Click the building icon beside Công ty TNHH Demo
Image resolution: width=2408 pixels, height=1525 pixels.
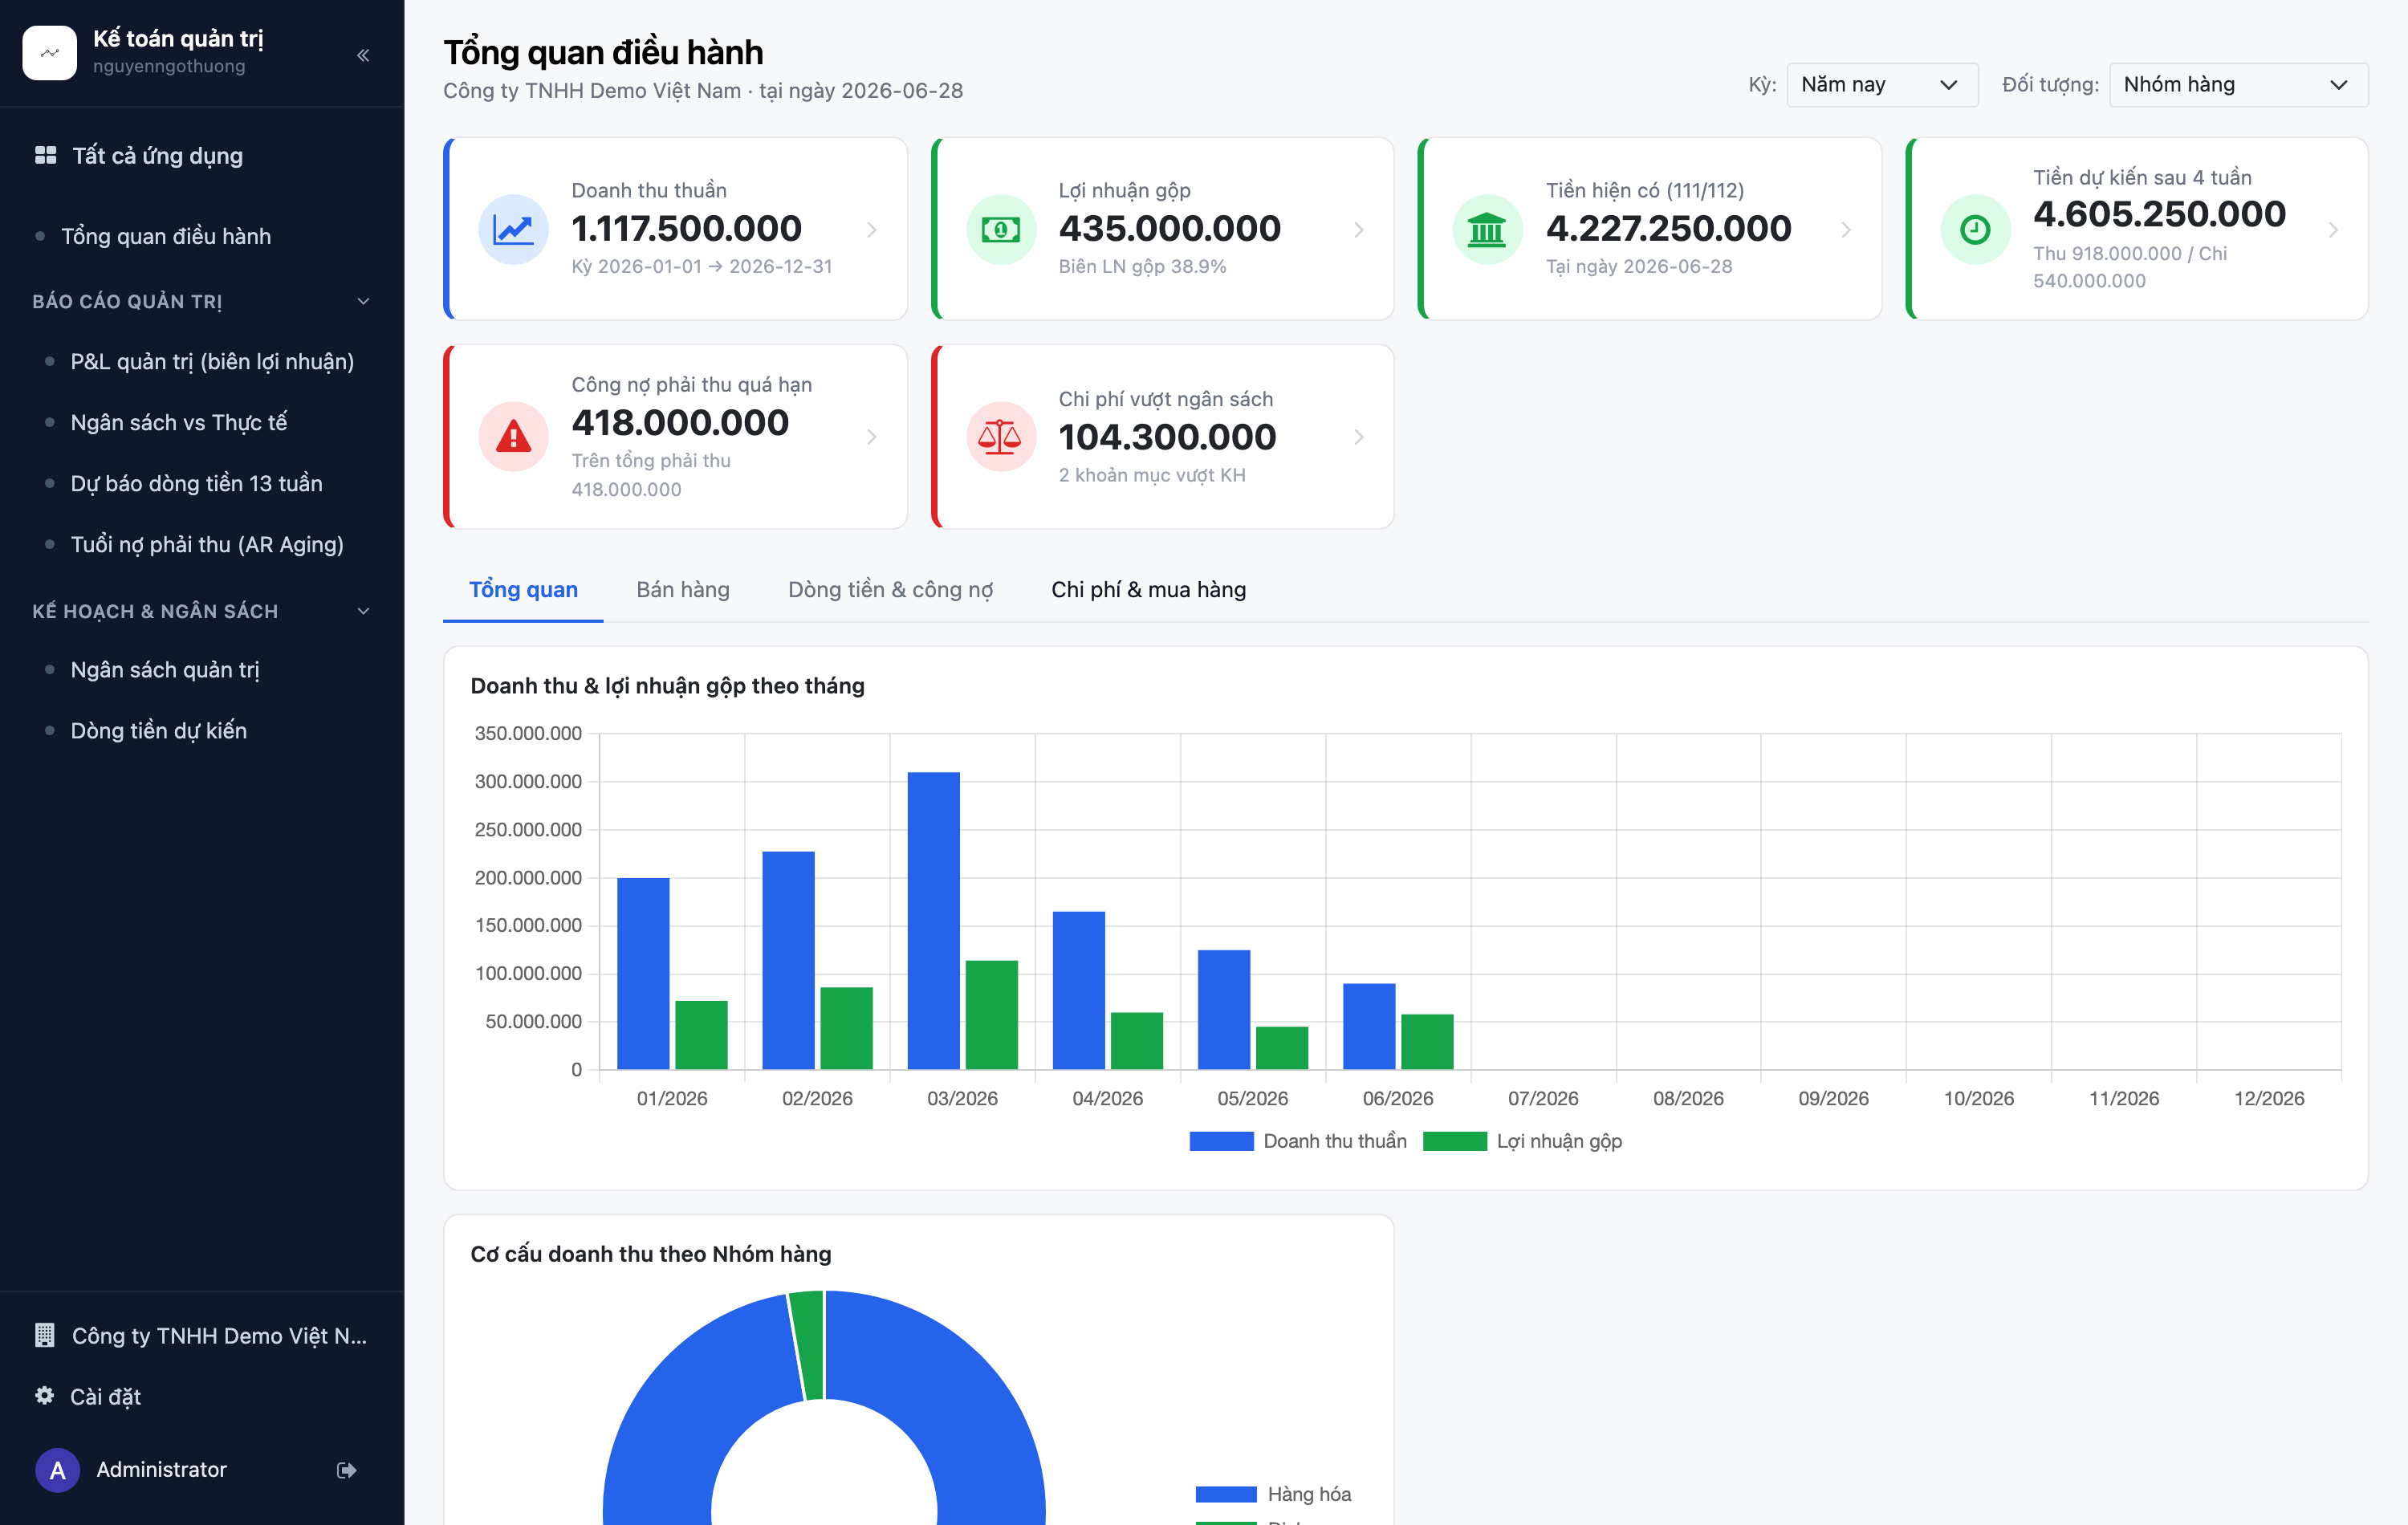click(x=44, y=1335)
